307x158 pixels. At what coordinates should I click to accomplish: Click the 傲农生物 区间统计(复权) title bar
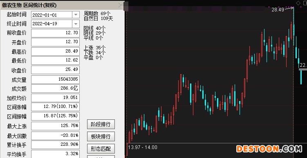coord(62,5)
